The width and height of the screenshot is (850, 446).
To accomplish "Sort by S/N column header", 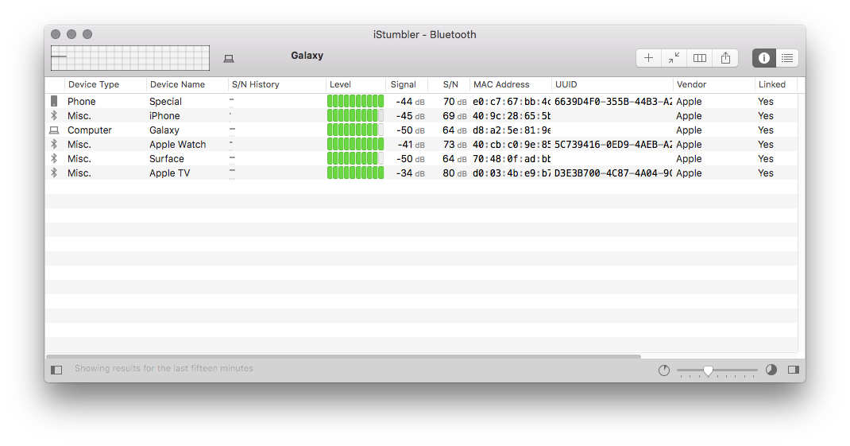I will point(450,84).
